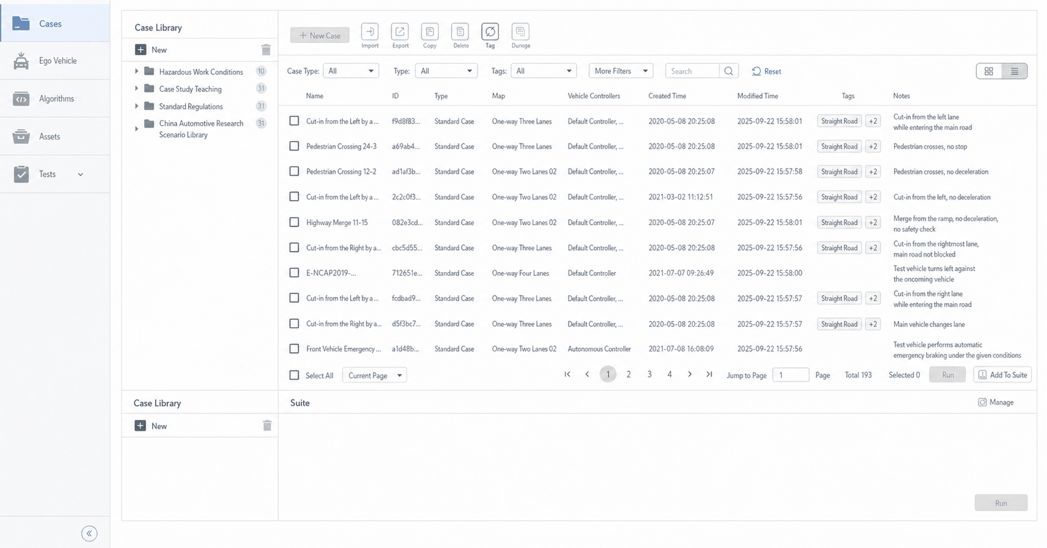Go to the first page
Screen dimensions: 1047x548
tap(567, 374)
